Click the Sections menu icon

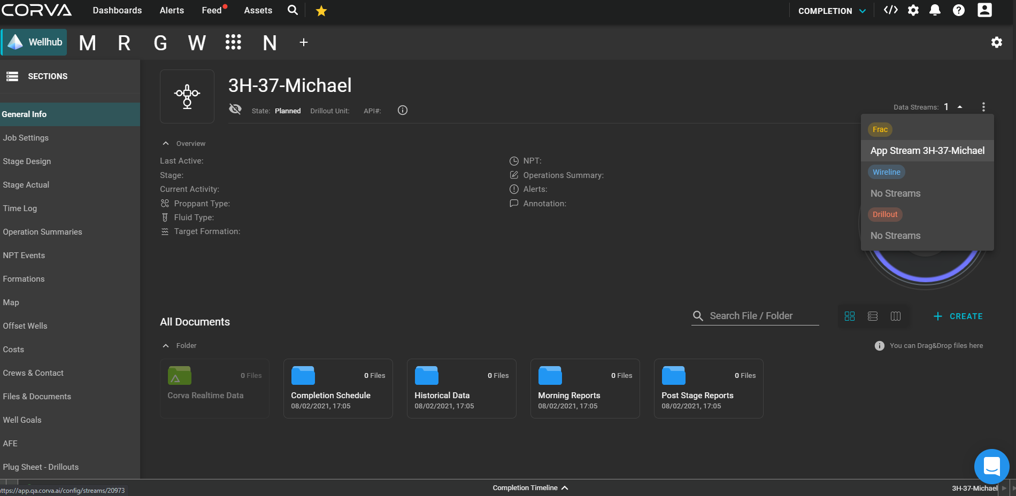click(12, 76)
